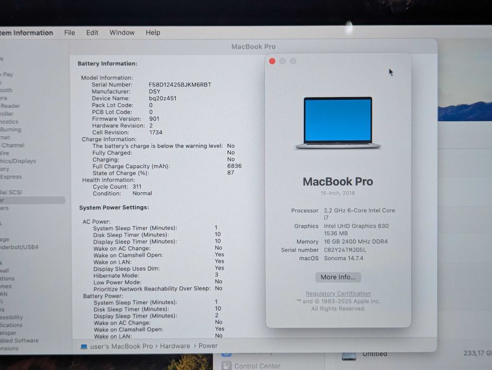Select the Parallel SCSI sidebar item
The height and width of the screenshot is (370, 492).
point(11,192)
